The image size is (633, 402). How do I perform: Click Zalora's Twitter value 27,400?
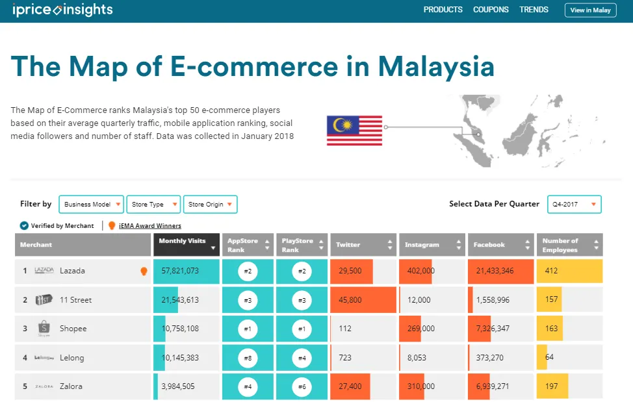pos(350,386)
